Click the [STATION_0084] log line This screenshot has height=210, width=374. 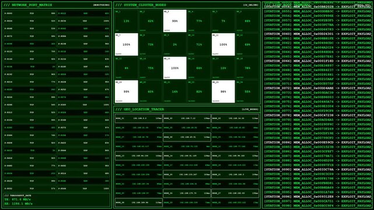(x=318, y=142)
